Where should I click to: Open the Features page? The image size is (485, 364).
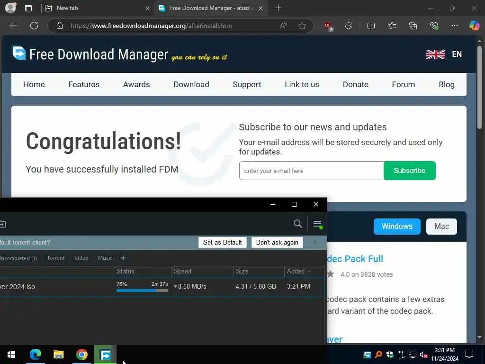84,84
